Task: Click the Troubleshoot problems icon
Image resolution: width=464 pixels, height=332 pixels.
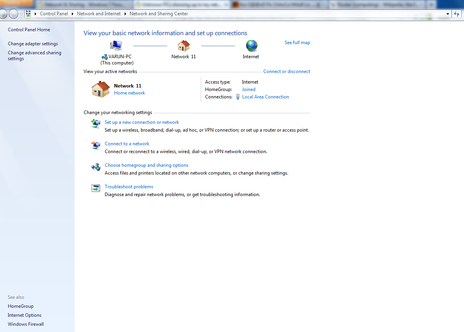Action: 96,188
